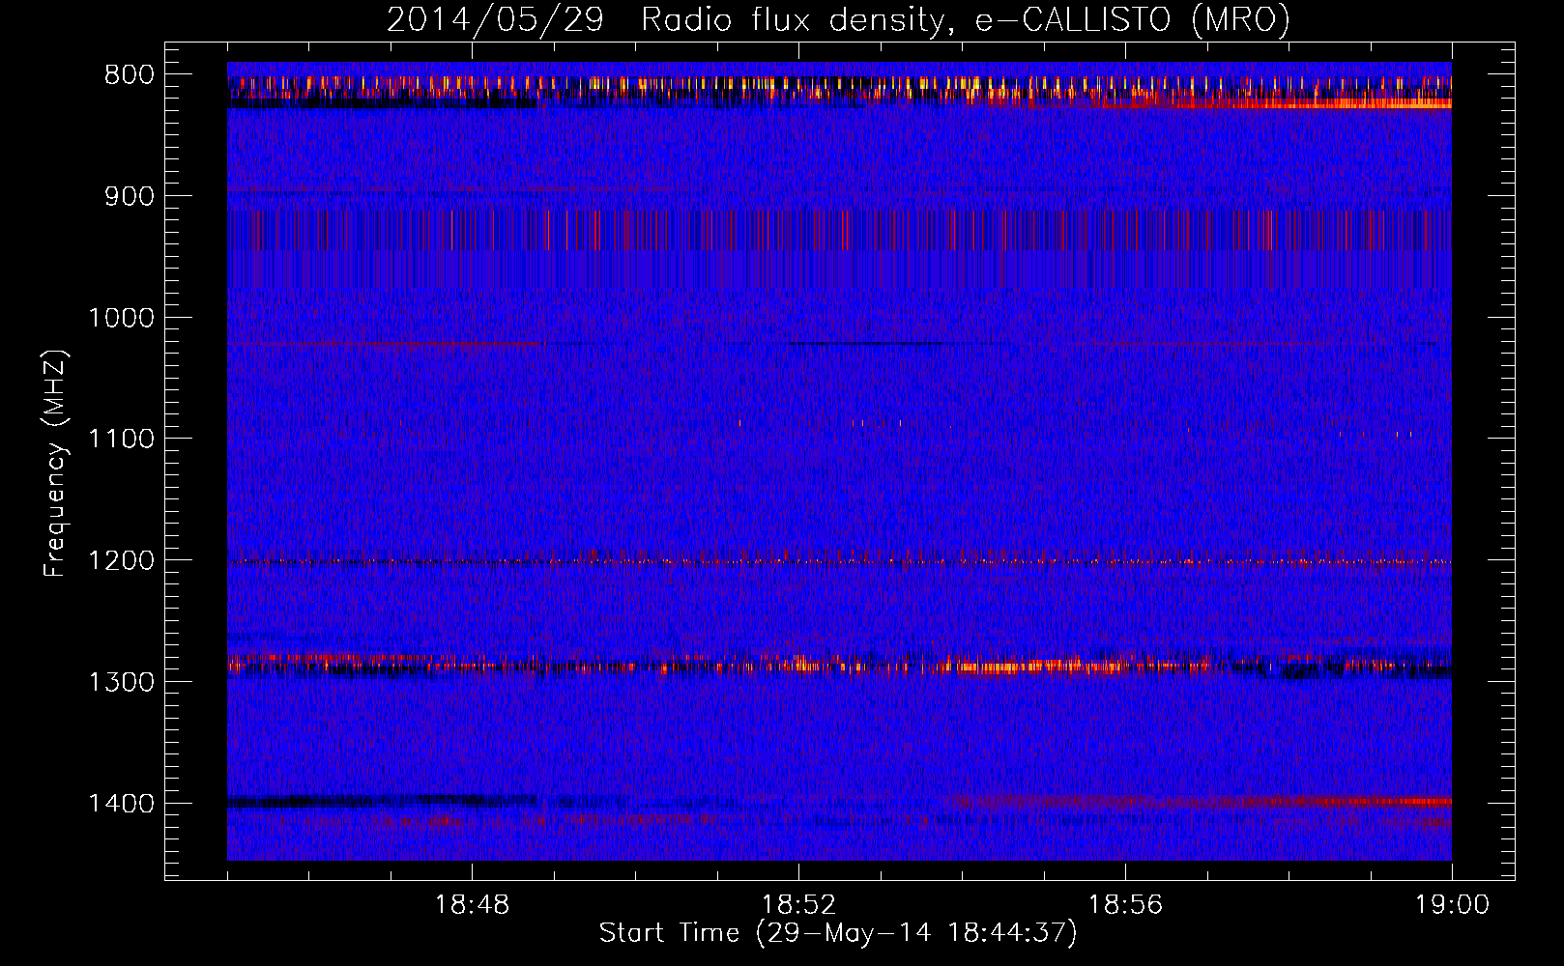Click the plot title 'Radio flux density, e-CALLISTO (MRO)'
1564x966 pixels.
point(965,19)
